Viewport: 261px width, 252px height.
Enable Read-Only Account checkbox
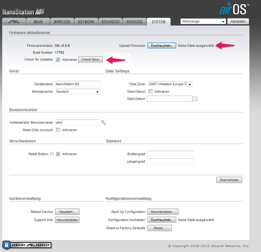[58, 130]
